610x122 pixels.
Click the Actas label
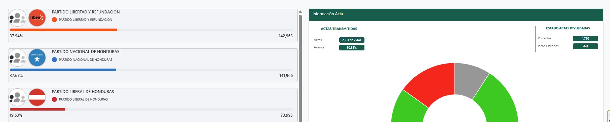318,40
